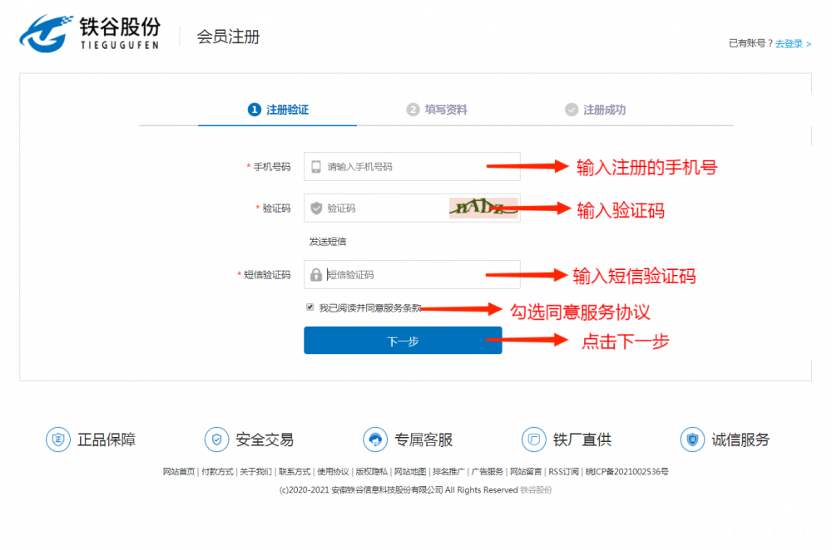Refresh the captcha image
The height and width of the screenshot is (550, 832).
click(483, 208)
